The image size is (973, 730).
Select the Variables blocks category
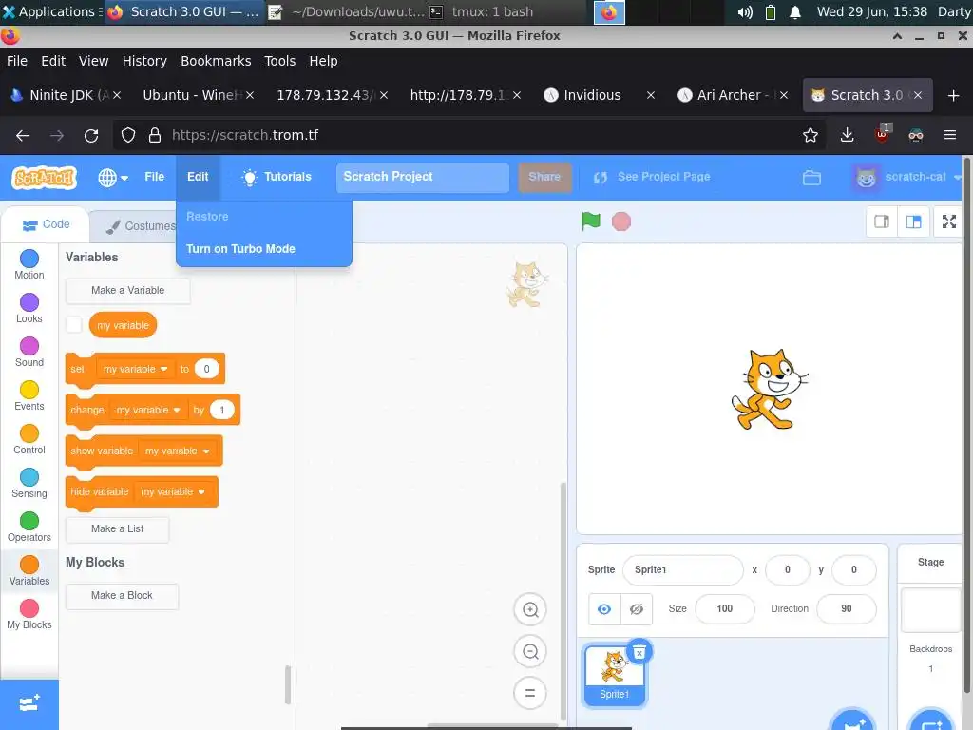[29, 571]
